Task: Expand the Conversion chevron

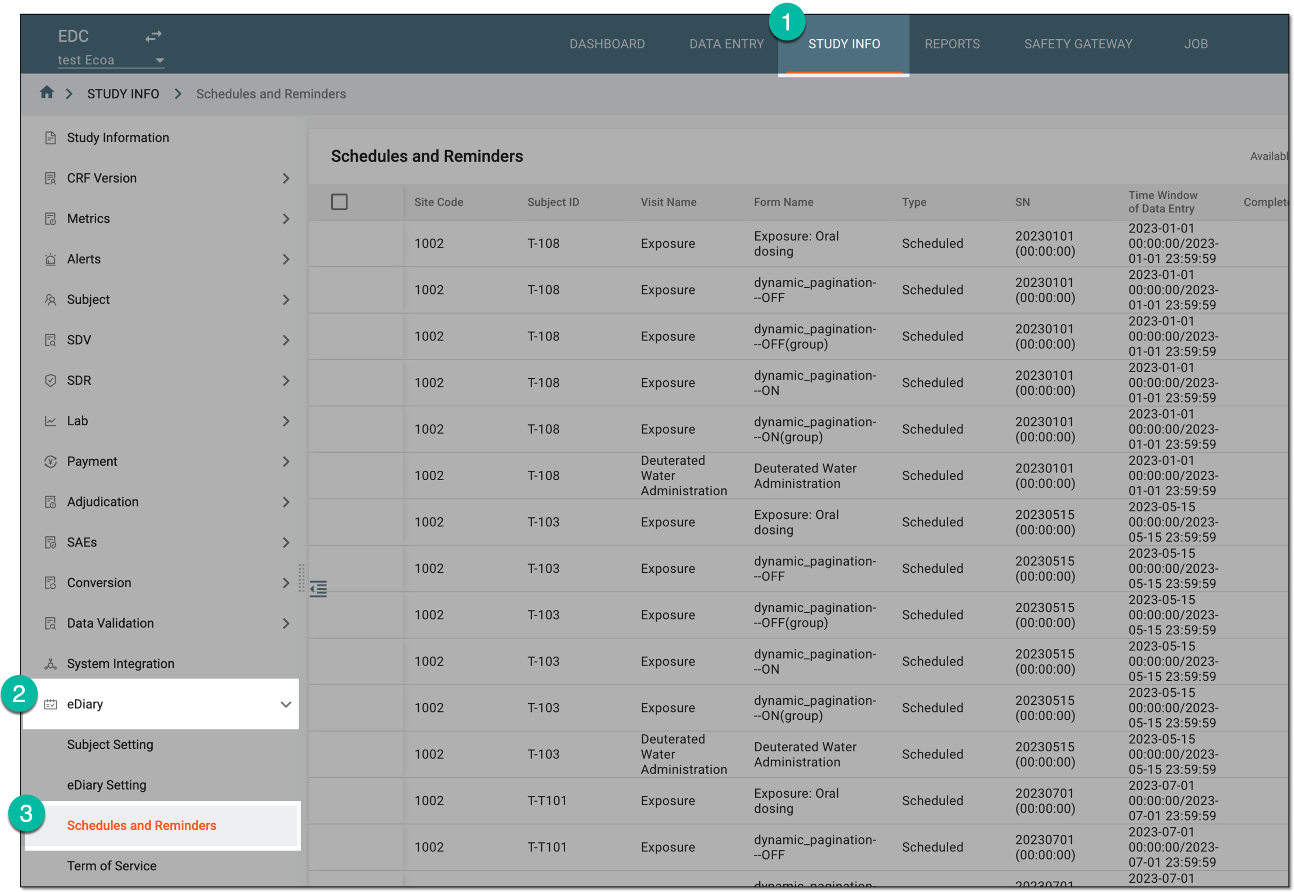Action: (x=286, y=583)
